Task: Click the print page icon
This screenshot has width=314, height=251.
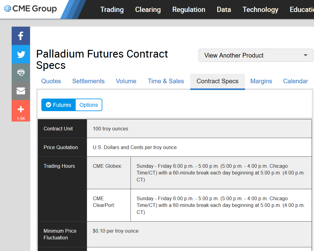Action: 21,73
